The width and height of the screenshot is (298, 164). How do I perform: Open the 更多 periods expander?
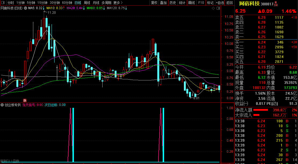click(118, 3)
